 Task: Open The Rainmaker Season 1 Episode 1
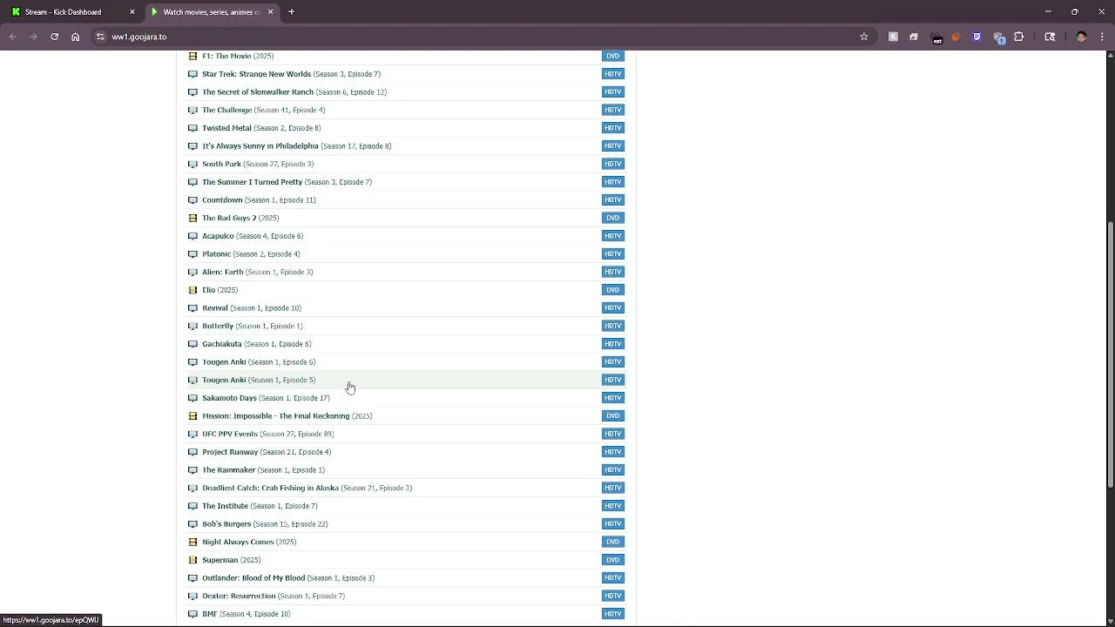(263, 469)
